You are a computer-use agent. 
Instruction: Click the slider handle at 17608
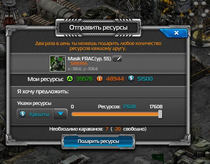tap(160, 114)
